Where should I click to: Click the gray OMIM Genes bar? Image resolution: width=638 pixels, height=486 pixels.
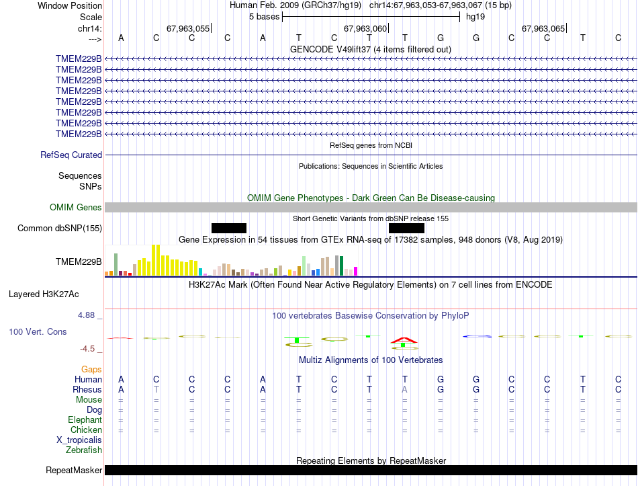(x=371, y=207)
